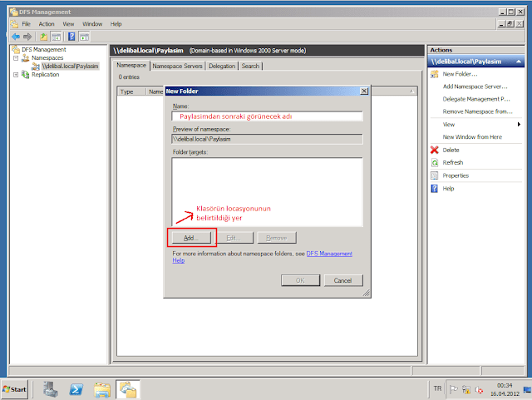Click the Back arrow in the toolbar
Image resolution: width=532 pixels, height=400 pixels.
pos(15,37)
